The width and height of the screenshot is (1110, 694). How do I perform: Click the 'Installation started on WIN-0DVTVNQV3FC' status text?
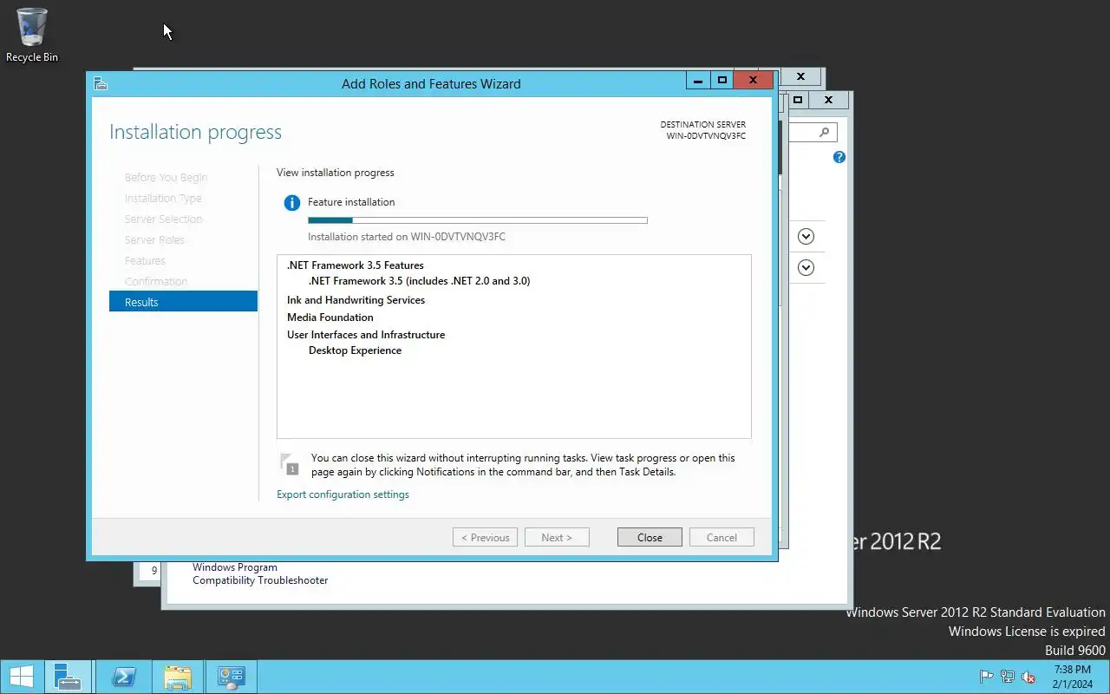pos(407,237)
